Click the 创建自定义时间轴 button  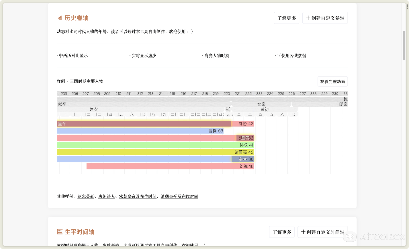[323, 232]
